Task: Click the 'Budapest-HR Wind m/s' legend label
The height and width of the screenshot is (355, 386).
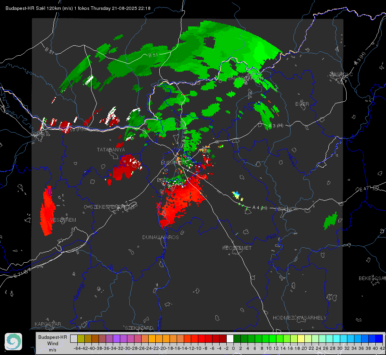Action: (53, 343)
